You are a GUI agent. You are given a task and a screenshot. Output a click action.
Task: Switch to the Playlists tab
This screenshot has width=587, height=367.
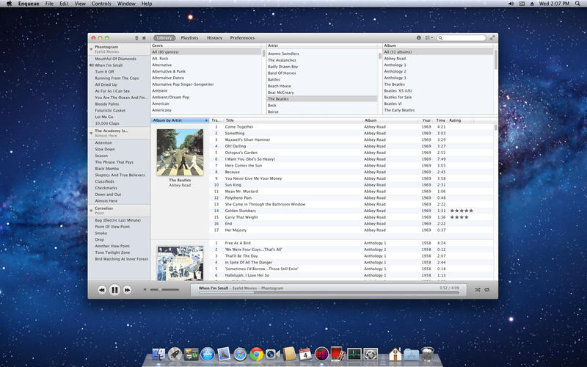189,37
